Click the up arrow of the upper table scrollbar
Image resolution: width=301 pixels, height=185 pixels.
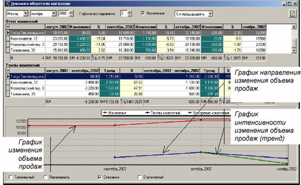294,27
